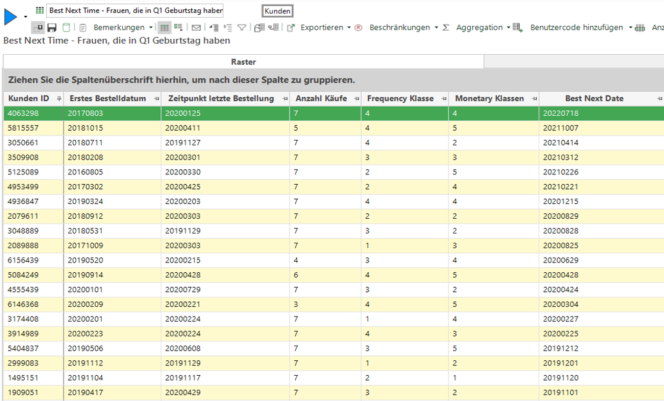Click the Aggregation sigma icon

446,28
